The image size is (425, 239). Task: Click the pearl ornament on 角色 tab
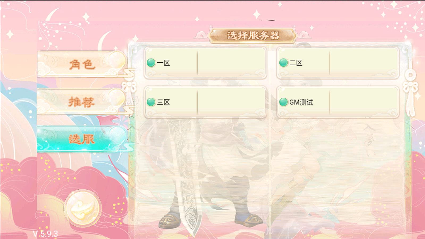tap(116, 60)
